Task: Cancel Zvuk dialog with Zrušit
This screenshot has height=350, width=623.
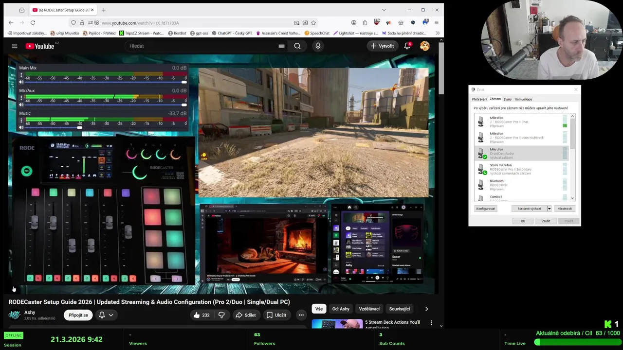Action: [546, 221]
